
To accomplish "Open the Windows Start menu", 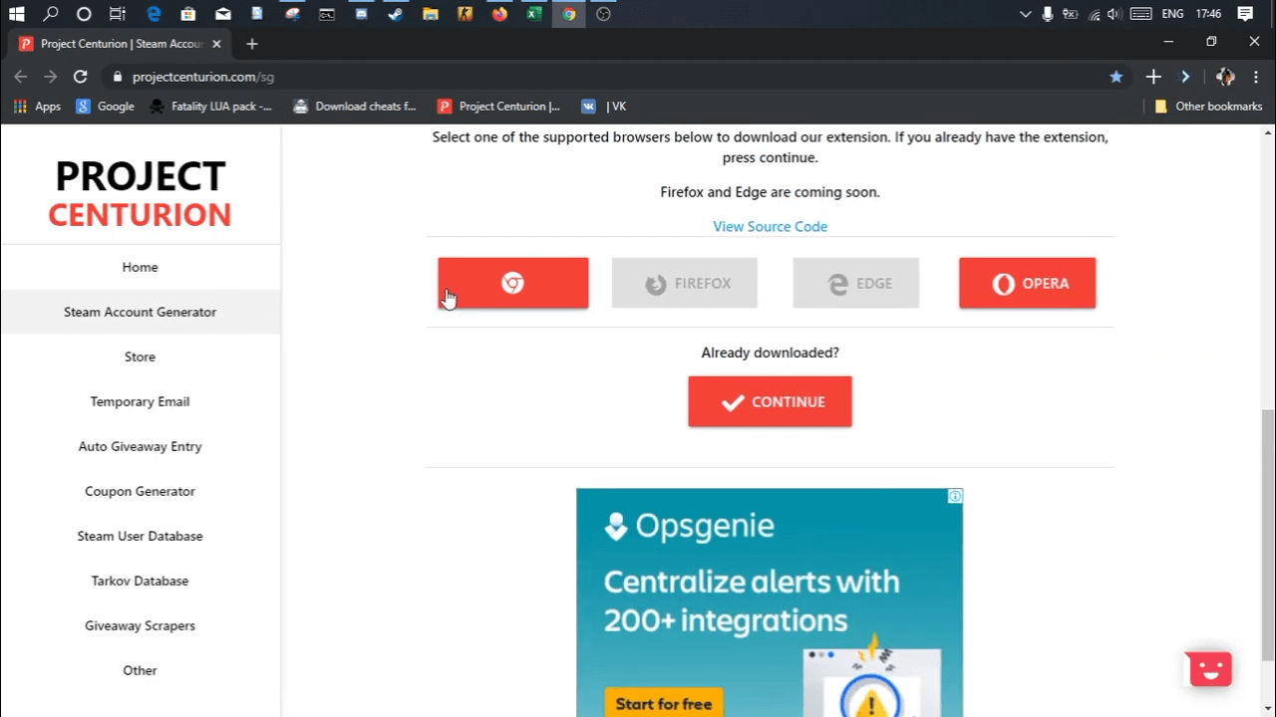I will 16,14.
